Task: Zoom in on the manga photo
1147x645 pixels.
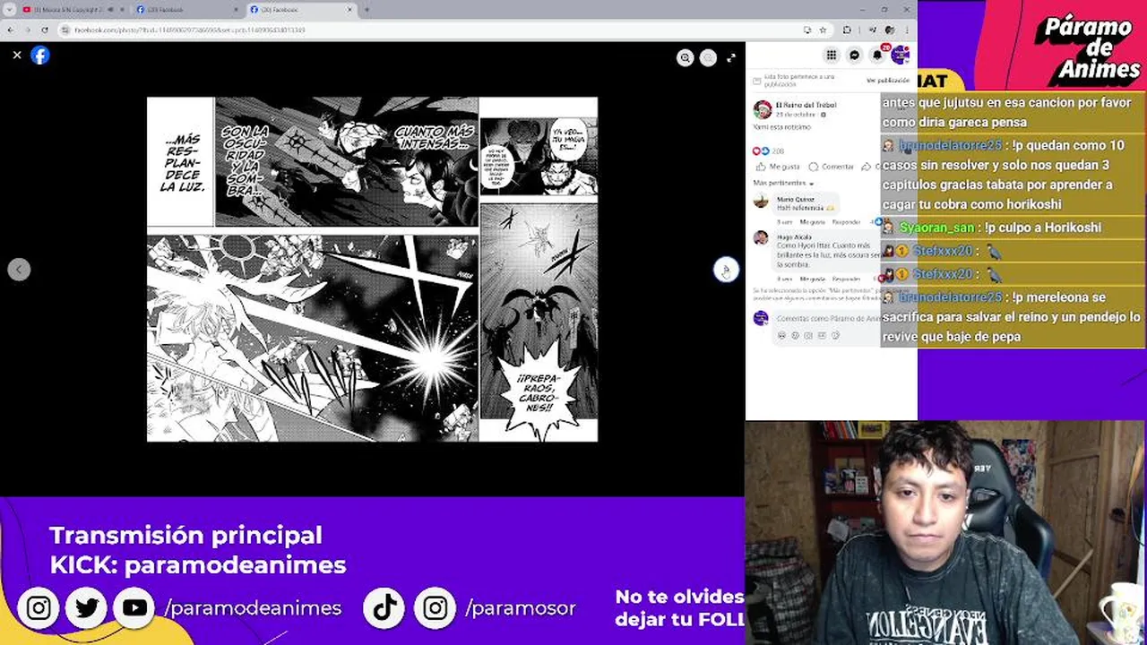Action: pyautogui.click(x=686, y=57)
